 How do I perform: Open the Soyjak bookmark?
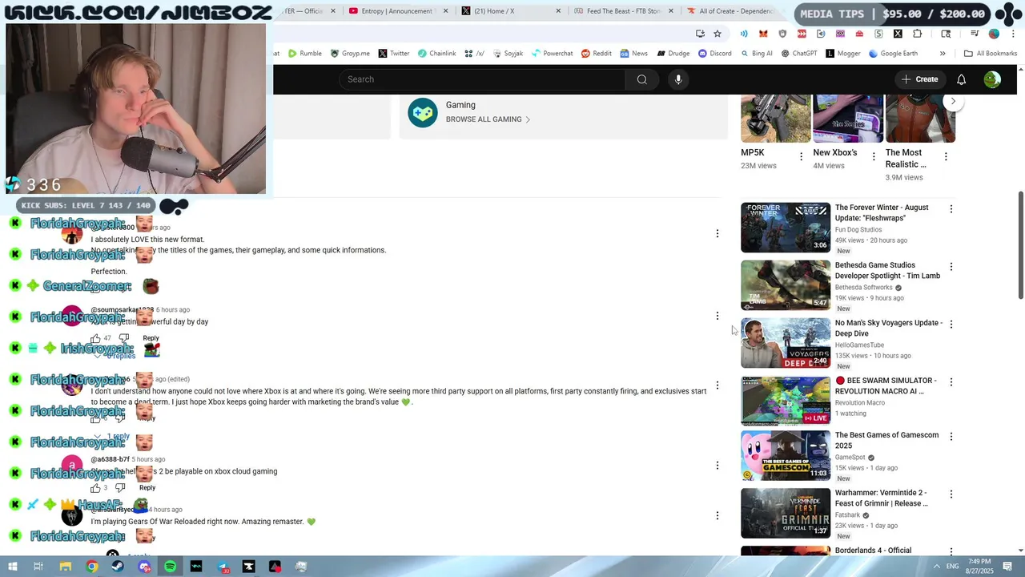tap(508, 54)
